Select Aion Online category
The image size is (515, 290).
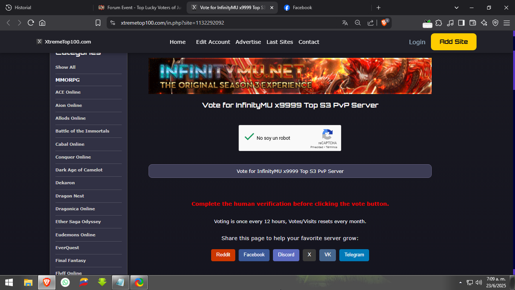coord(69,106)
